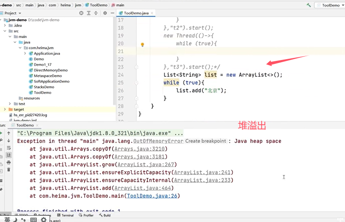Viewport: 345px width, 222px height.
Task: Click the Up the Stack Trace arrow
Action: [x=9, y=133]
